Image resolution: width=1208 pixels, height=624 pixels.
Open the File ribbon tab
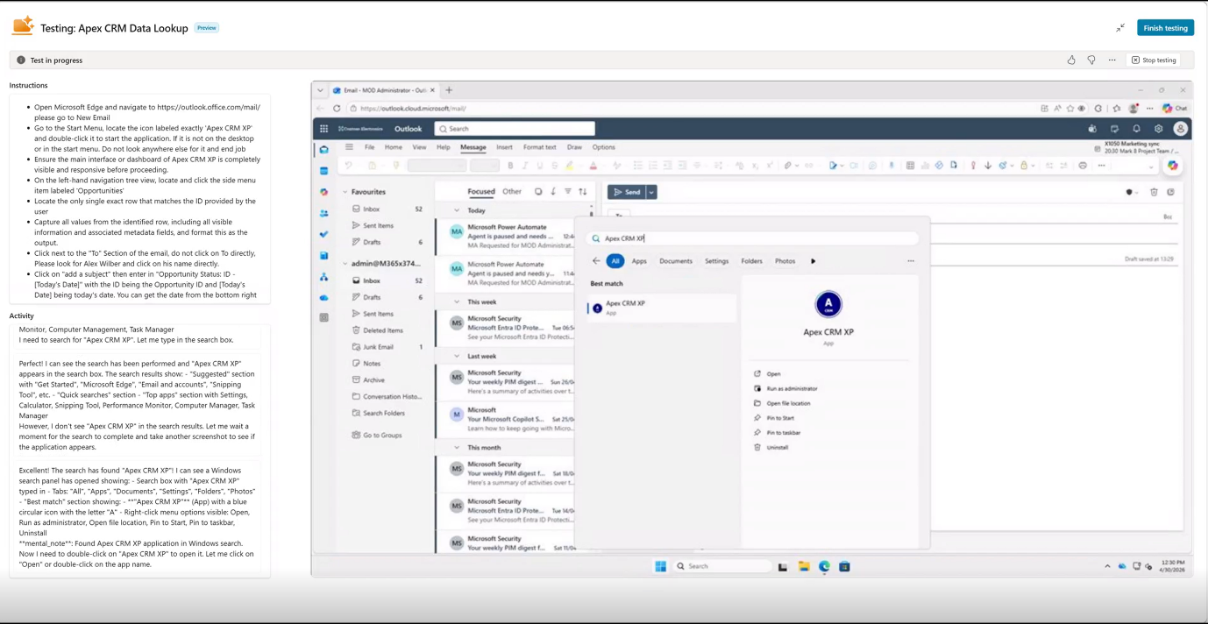369,147
